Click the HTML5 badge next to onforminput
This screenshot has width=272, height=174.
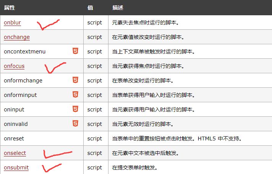tap(76, 95)
